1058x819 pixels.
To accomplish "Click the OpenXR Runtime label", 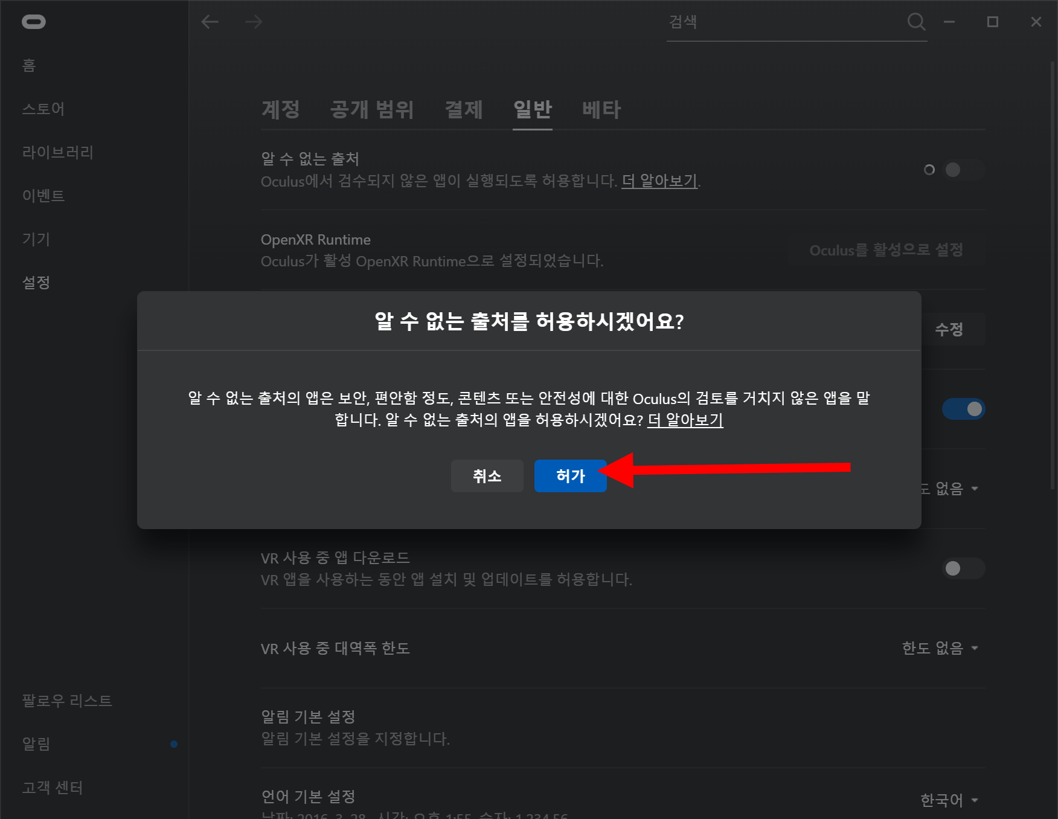I will point(316,240).
